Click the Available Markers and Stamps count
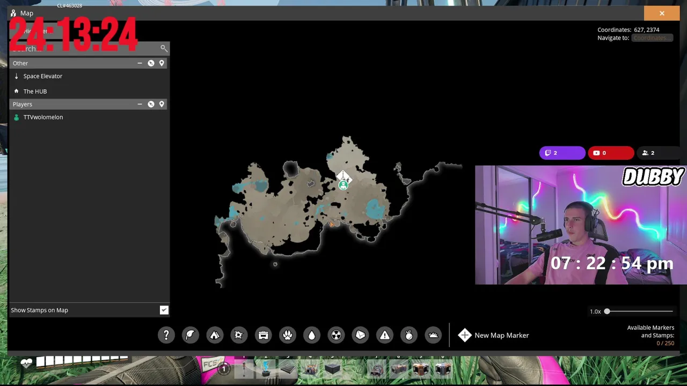Screen dimensions: 687x386 tap(665, 343)
